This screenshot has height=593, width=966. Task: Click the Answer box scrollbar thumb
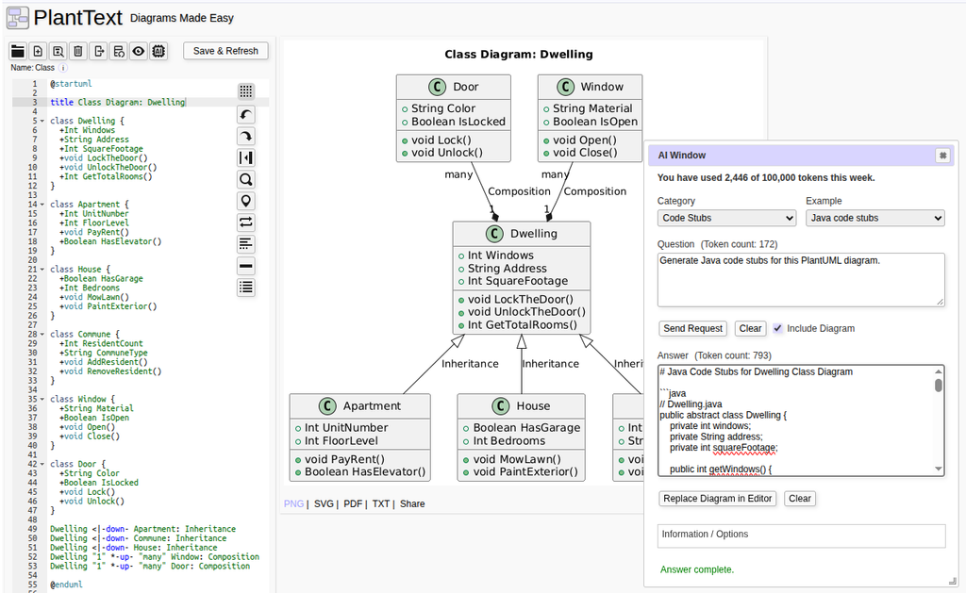point(939,385)
